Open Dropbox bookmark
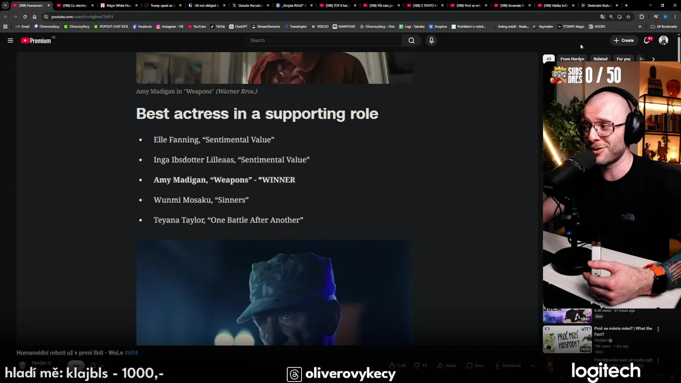 click(438, 26)
